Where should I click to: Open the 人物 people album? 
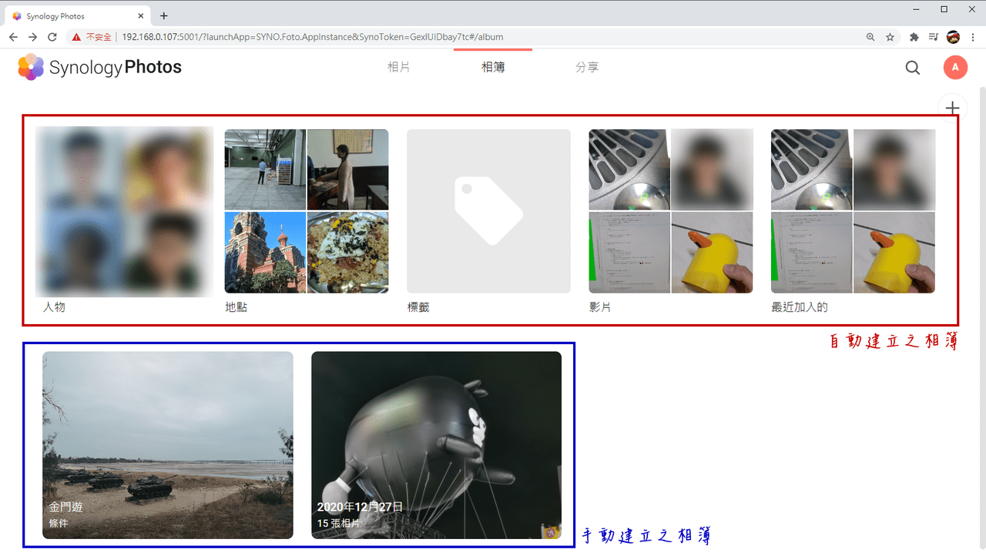pos(125,213)
